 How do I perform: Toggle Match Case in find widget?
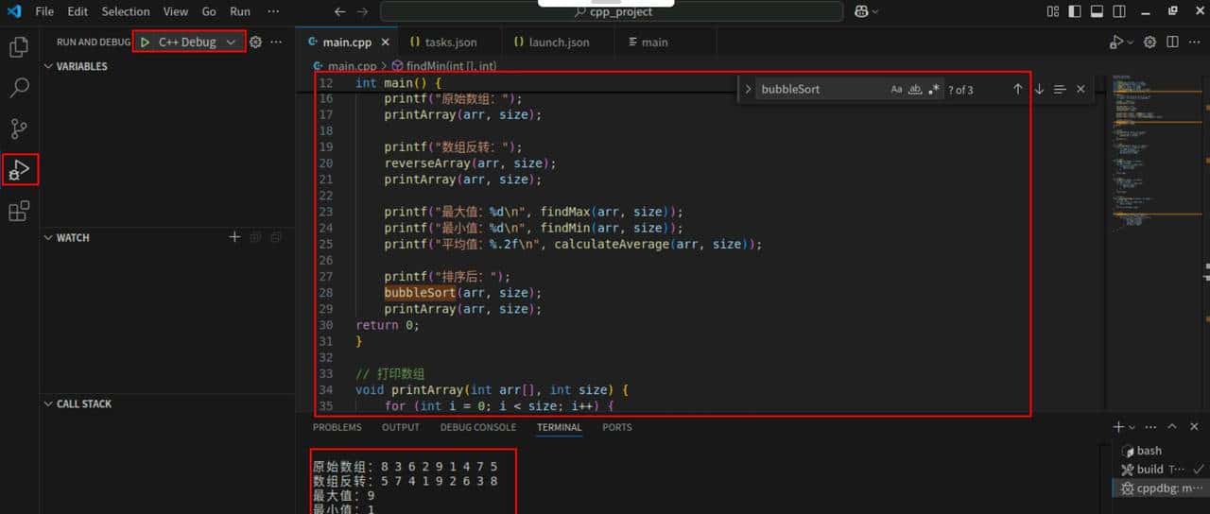click(896, 89)
